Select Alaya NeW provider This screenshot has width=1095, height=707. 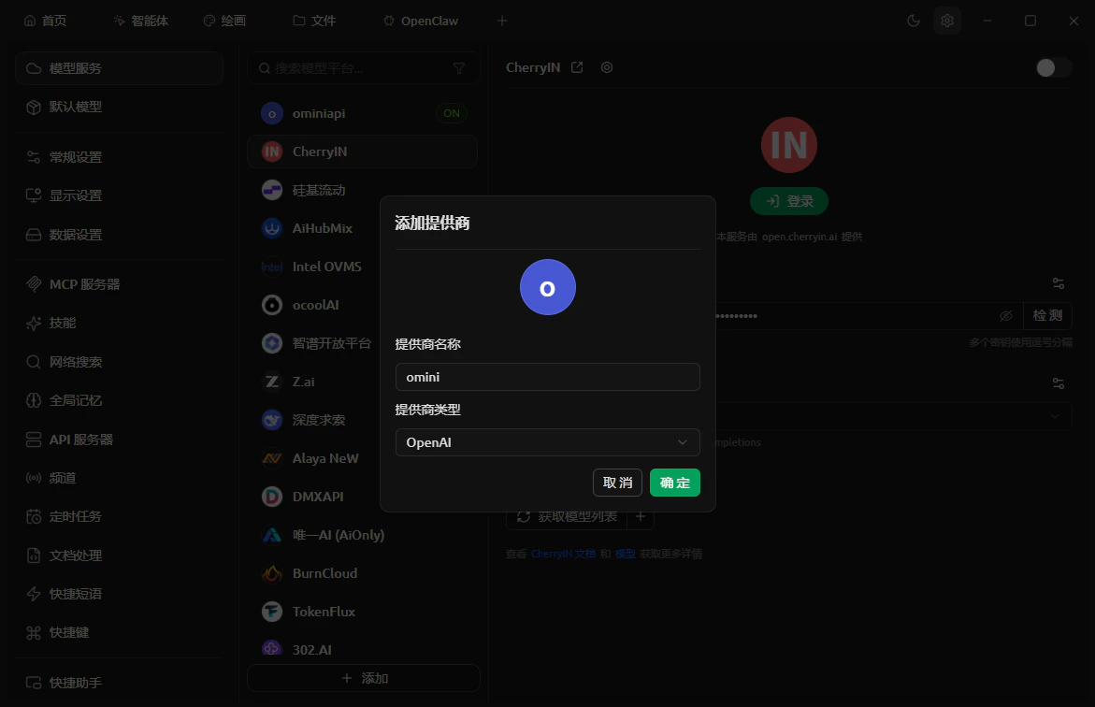click(363, 458)
